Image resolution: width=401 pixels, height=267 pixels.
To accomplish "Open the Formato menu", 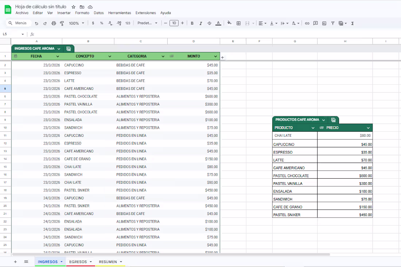I will (82, 13).
